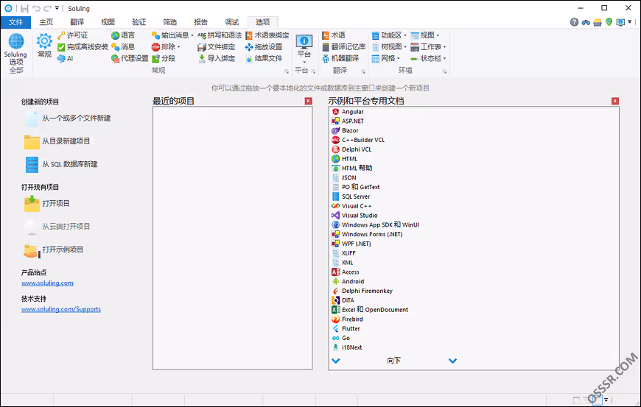Select SQL Server sample entry
This screenshot has width=641, height=407.
tap(351, 197)
